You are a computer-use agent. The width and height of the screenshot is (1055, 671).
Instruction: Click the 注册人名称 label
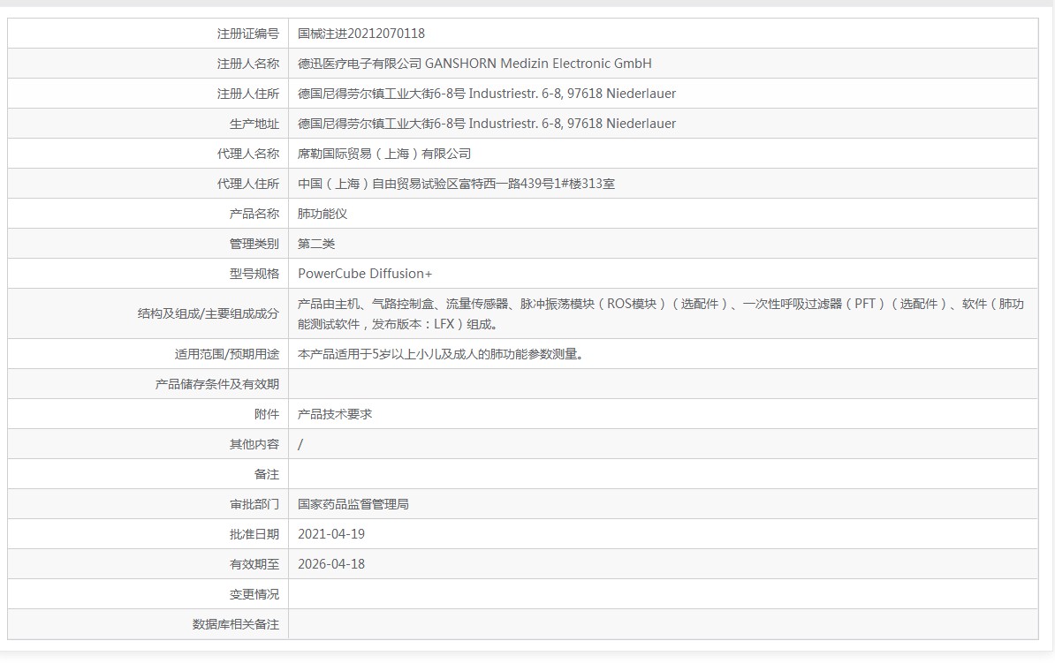(247, 64)
